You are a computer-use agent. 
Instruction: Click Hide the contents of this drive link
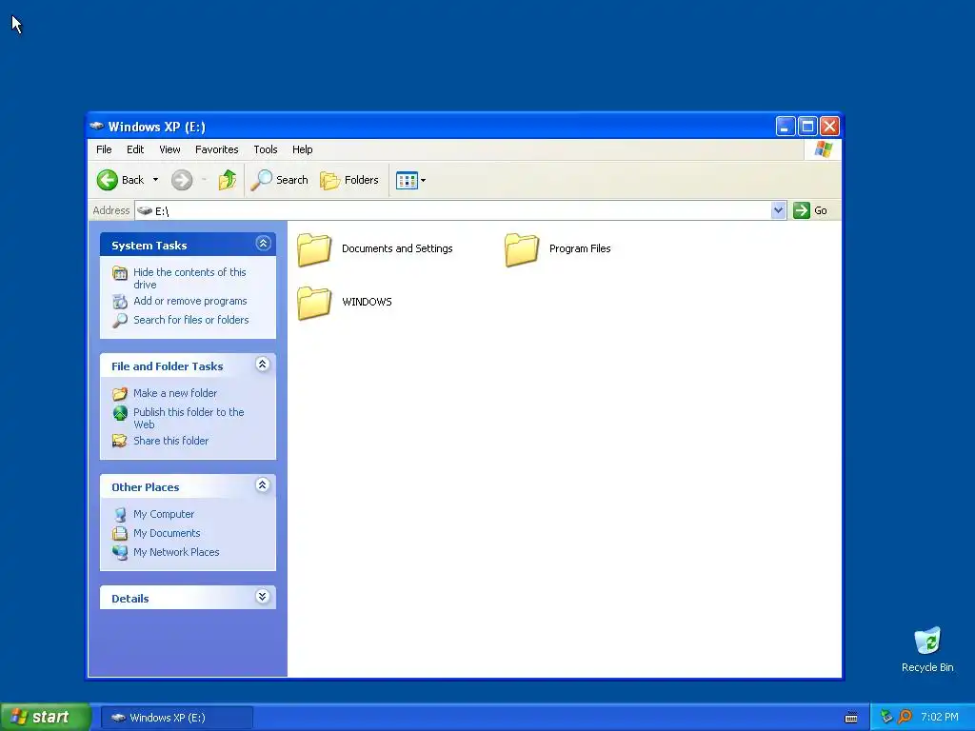point(189,279)
